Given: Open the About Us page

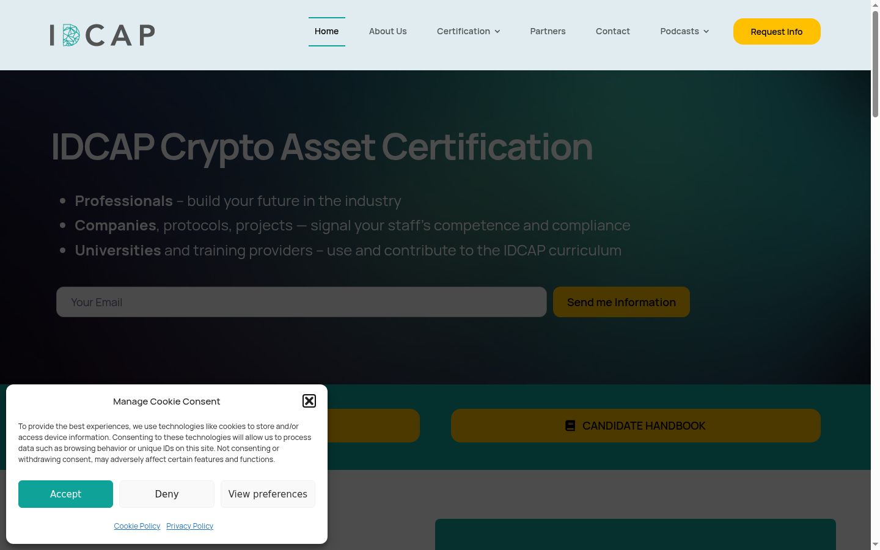Looking at the screenshot, I should (x=388, y=31).
